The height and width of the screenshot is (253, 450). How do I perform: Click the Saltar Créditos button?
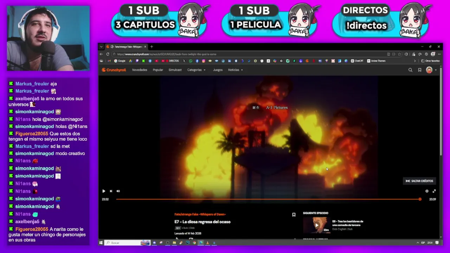tap(419, 181)
